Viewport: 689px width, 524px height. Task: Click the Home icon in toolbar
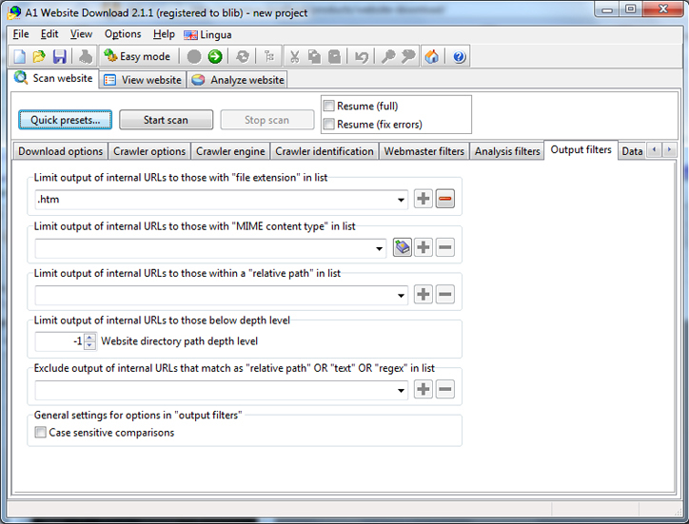point(432,57)
